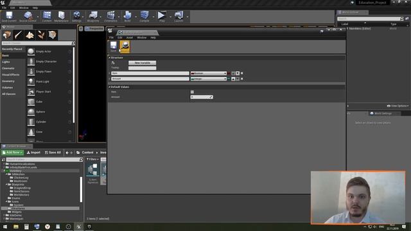This screenshot has width=411, height=231.
Task: Open the Filters dropdown in Content Browser
Action: point(92,159)
